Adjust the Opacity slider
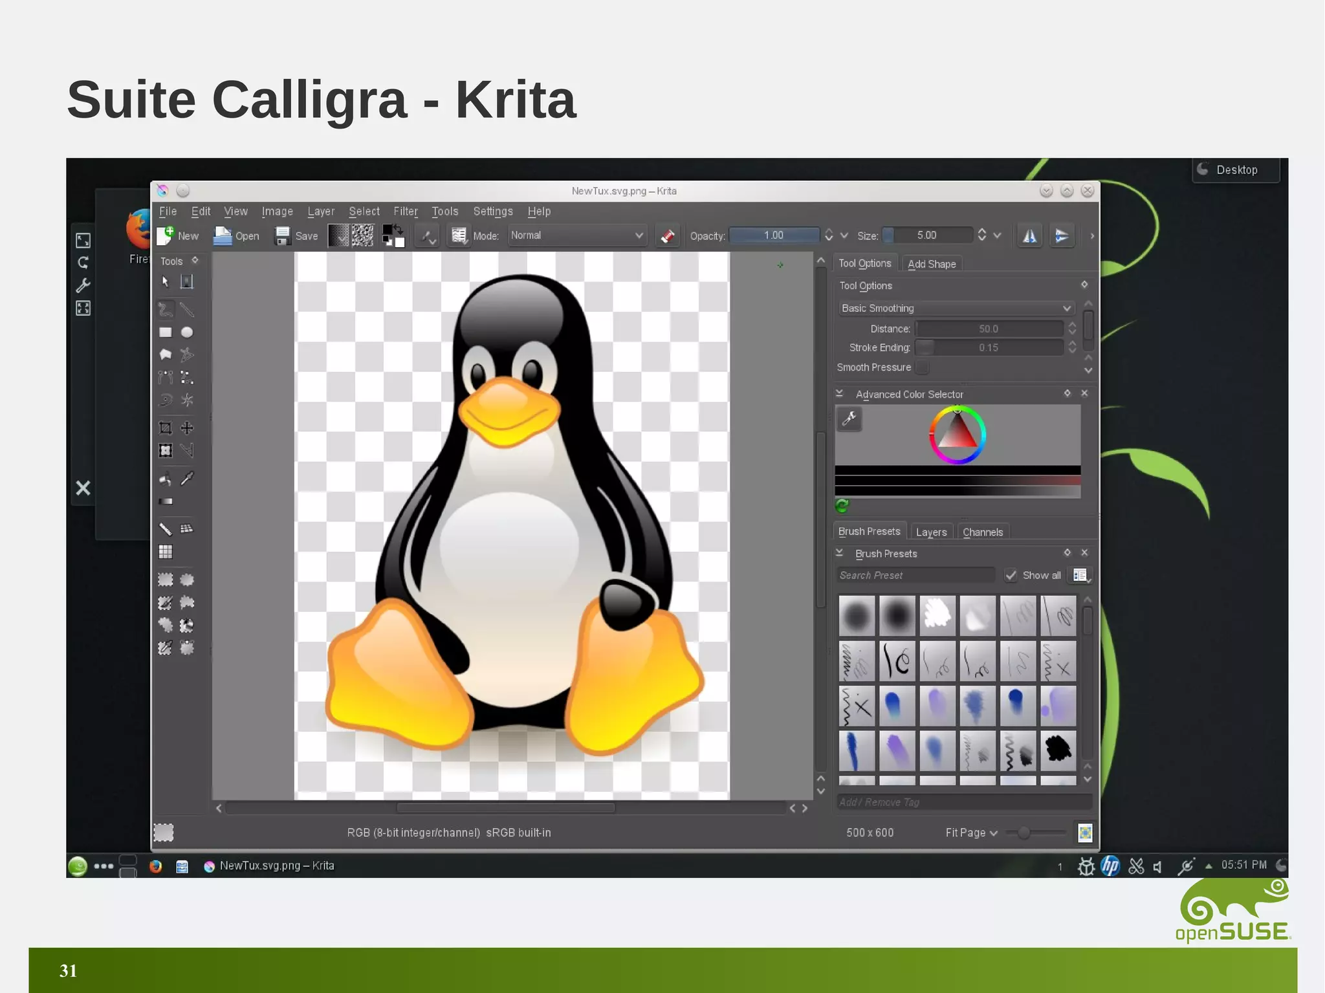This screenshot has height=993, width=1325. (774, 235)
